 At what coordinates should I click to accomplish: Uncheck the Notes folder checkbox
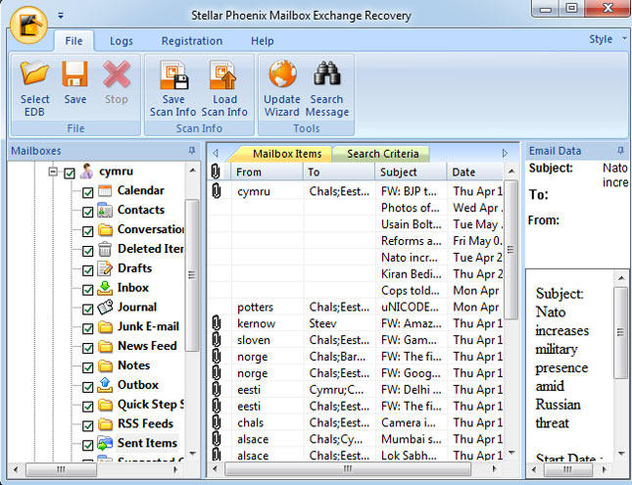88,367
